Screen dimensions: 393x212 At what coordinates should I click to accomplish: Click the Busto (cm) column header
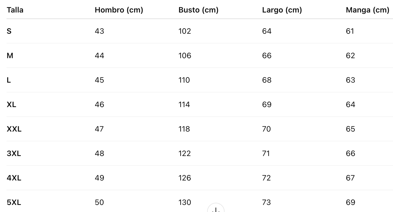pos(198,10)
